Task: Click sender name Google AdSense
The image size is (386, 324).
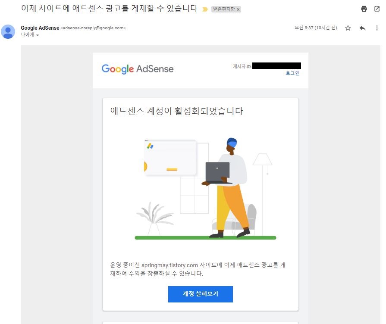Action: tap(40, 28)
